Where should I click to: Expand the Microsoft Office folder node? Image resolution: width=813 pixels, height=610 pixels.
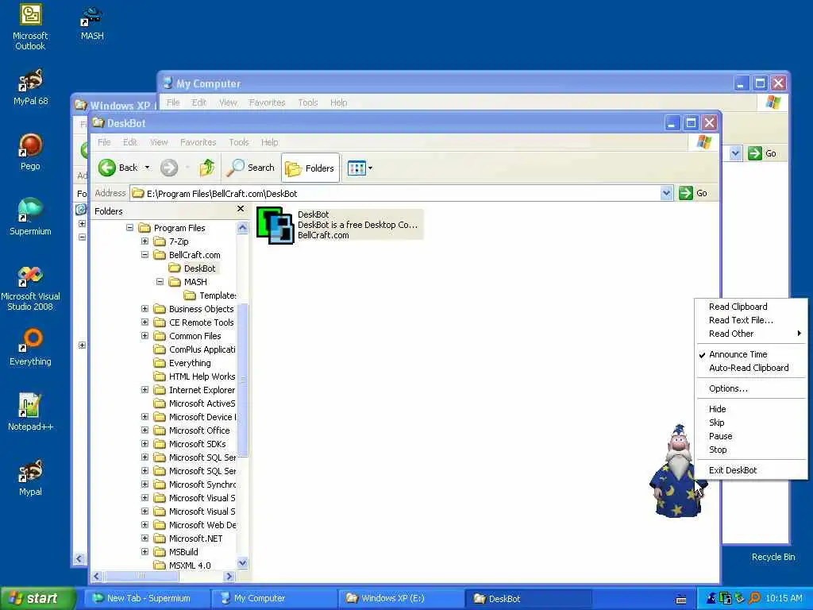[x=144, y=430]
